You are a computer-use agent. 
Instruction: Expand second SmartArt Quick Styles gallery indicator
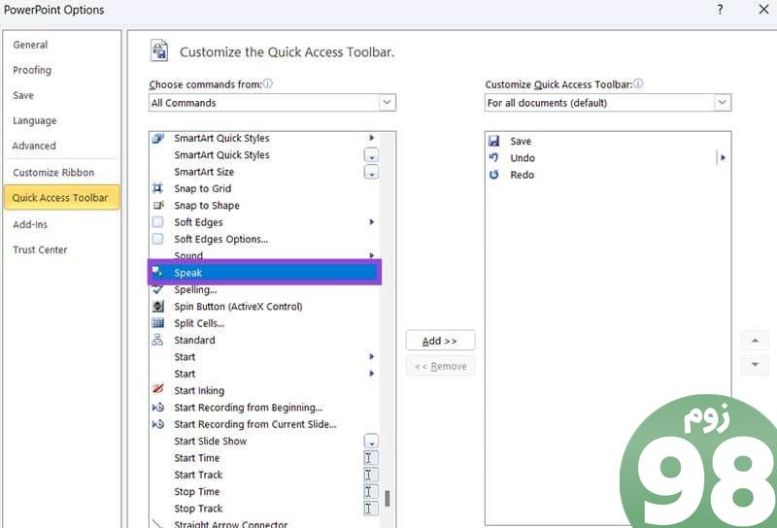pos(371,155)
